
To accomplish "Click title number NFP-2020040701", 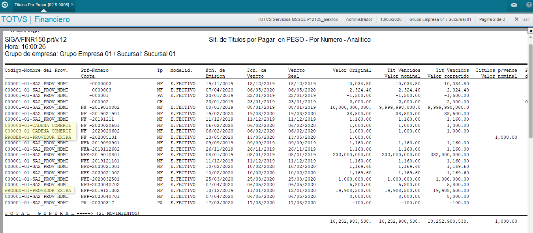I will 100,196.
